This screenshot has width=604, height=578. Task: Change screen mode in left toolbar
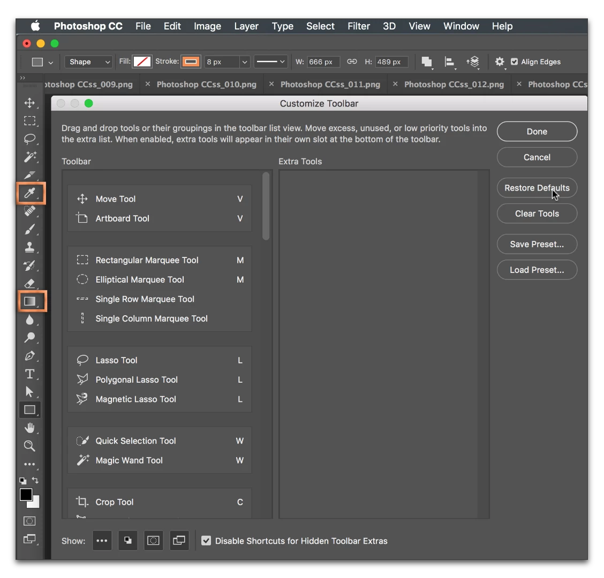[29, 539]
